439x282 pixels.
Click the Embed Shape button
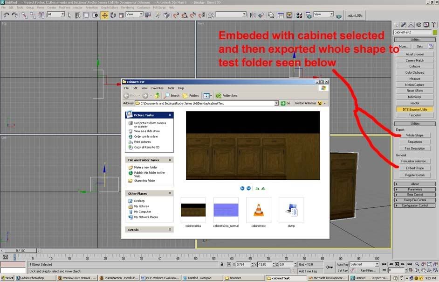[x=414, y=168]
